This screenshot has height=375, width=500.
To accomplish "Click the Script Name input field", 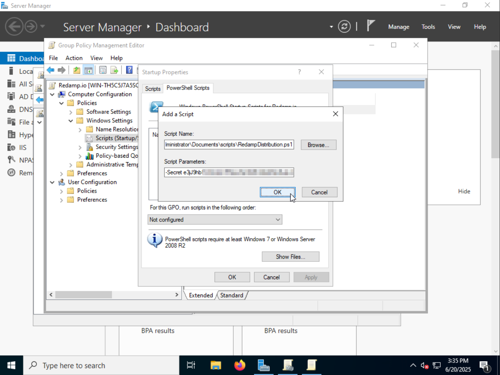I will (x=229, y=144).
